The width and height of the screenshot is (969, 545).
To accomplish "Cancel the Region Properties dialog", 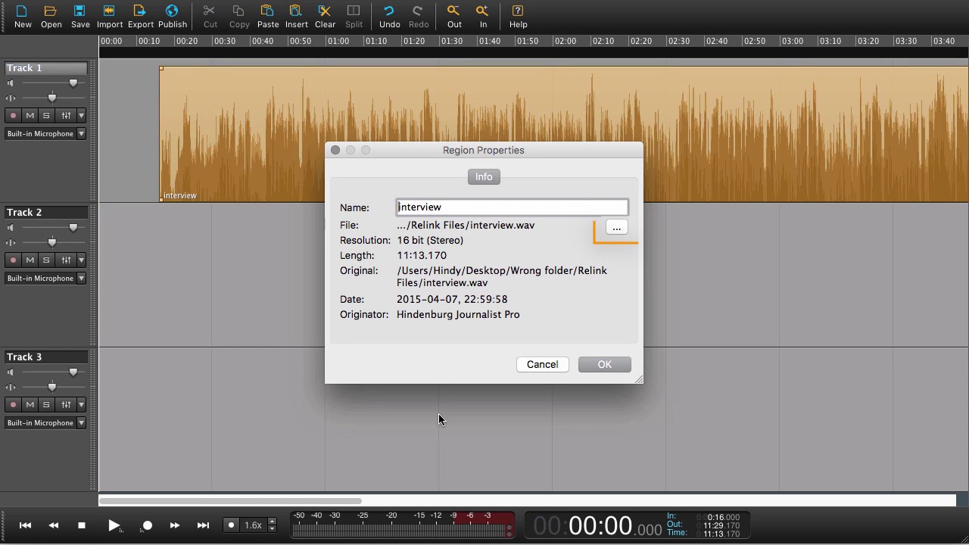I will click(542, 365).
